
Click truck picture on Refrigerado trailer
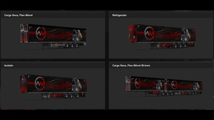click(186, 35)
